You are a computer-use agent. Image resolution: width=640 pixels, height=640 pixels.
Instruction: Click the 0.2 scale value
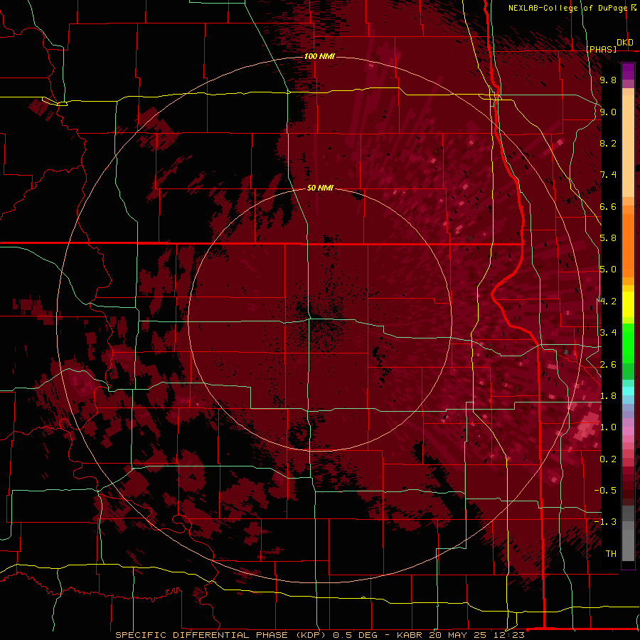pyautogui.click(x=608, y=459)
